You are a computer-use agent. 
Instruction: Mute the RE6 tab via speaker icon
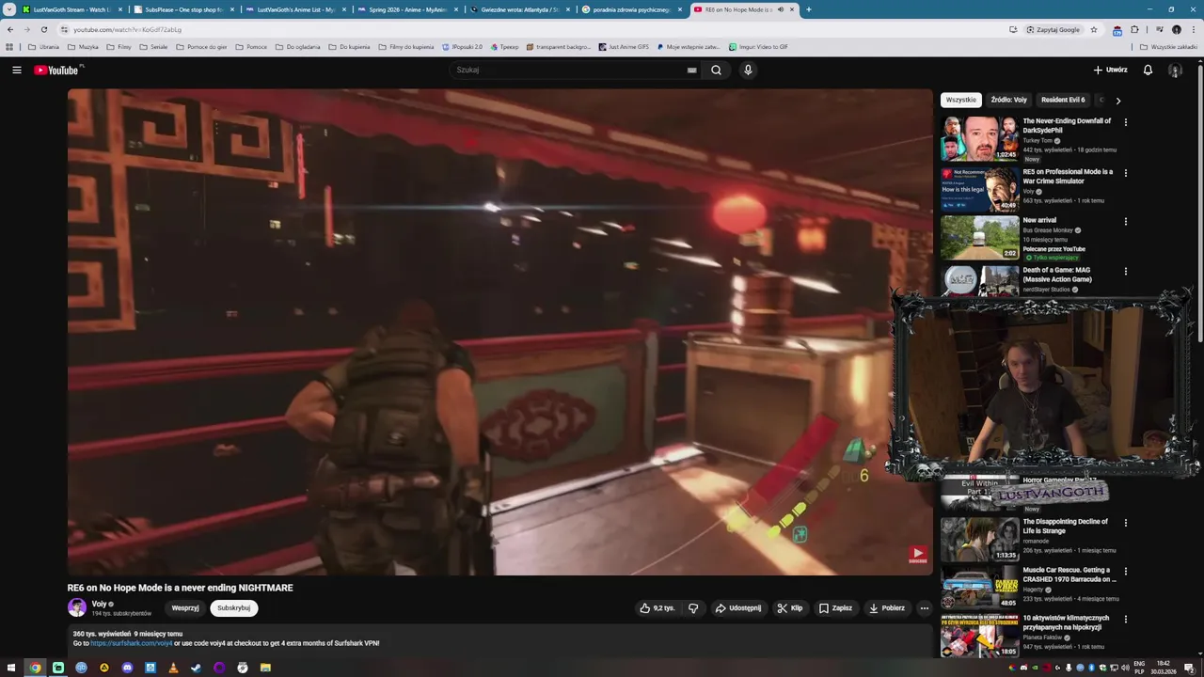[x=780, y=9]
